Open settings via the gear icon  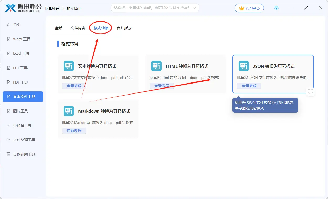coord(276,8)
